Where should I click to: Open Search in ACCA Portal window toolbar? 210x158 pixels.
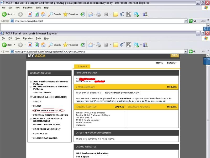pos(54,45)
